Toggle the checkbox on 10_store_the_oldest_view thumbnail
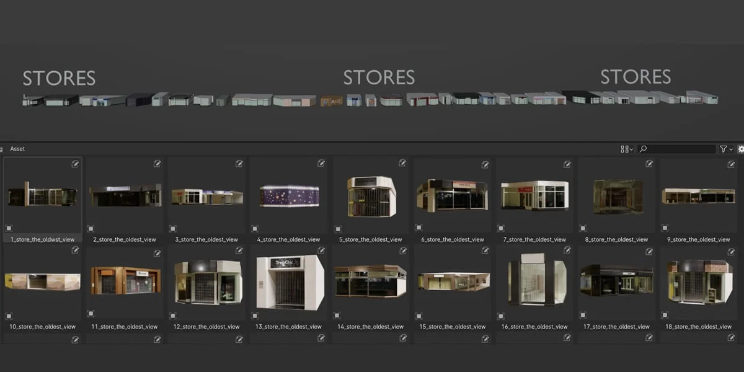The width and height of the screenshot is (744, 372). 7,315
